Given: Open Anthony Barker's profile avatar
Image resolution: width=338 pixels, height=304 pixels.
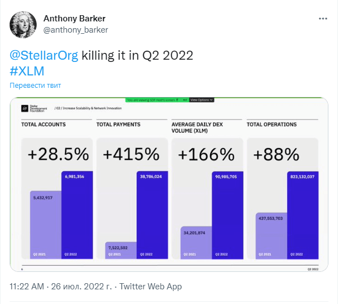Looking at the screenshot, I should point(23,25).
